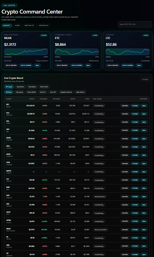Open the ETC featured card
This screenshot has height=257, width=154.
pos(88,66)
